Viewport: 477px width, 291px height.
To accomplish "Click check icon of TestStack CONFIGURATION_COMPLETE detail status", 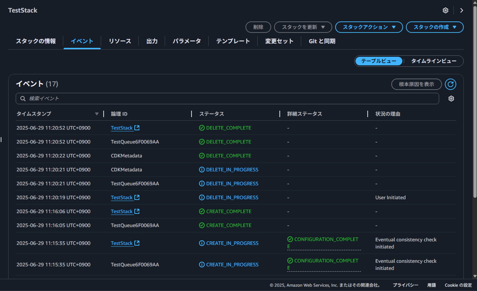I will 290,240.
